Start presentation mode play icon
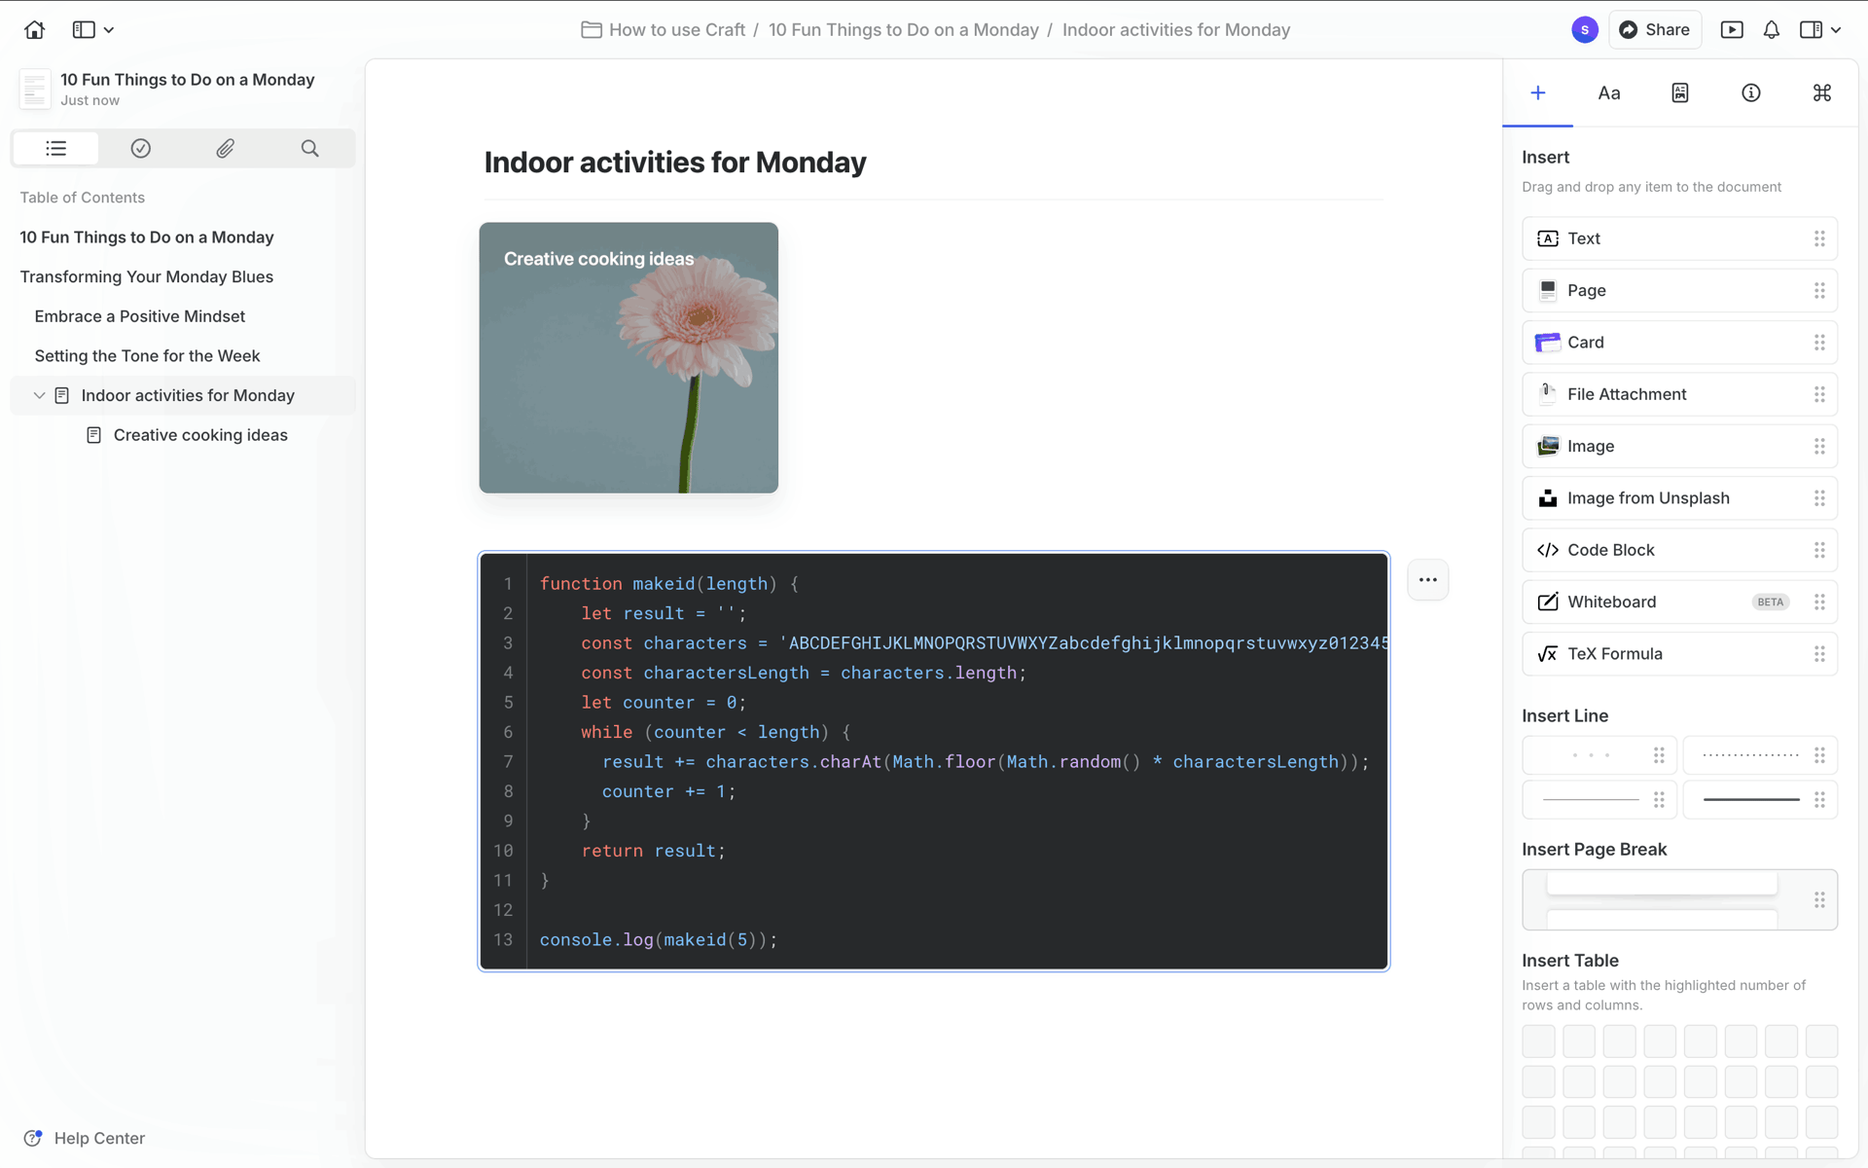This screenshot has width=1868, height=1168. pos(1732,29)
